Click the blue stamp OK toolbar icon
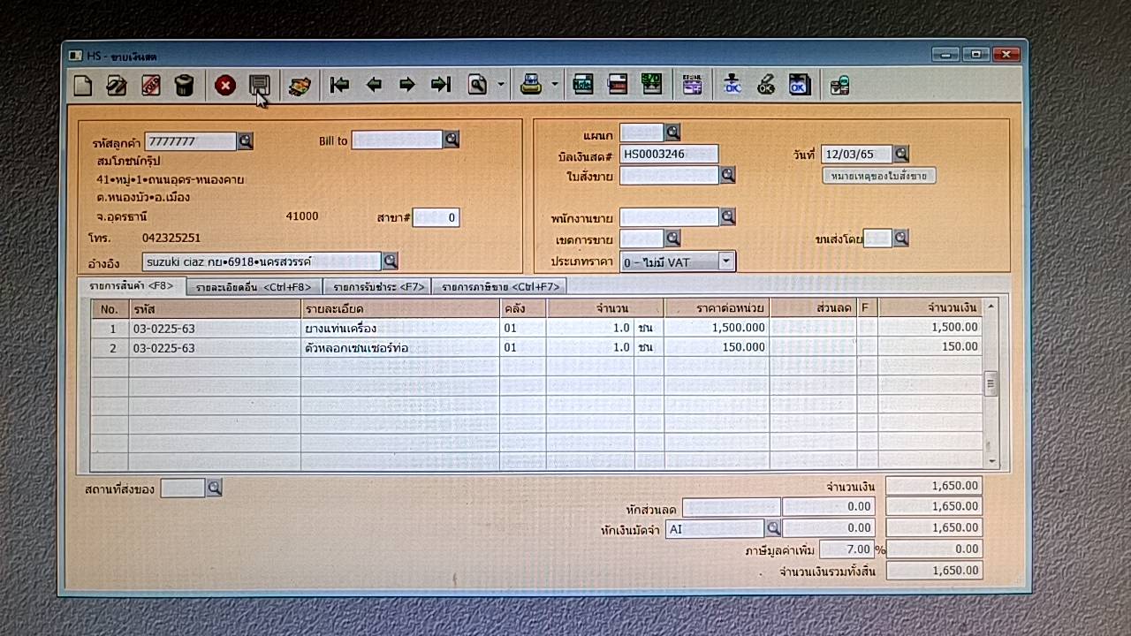The image size is (1131, 636). click(x=732, y=85)
